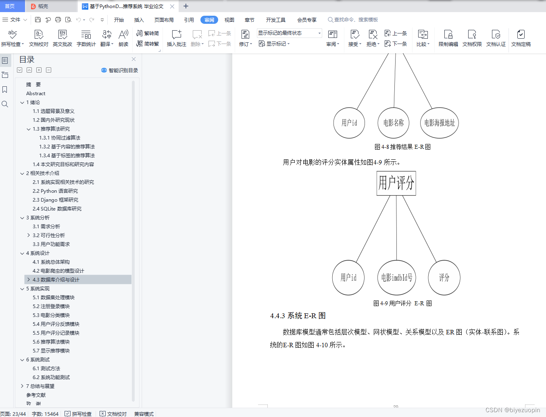Click the undo arrow
The height and width of the screenshot is (417, 546).
coord(78,19)
